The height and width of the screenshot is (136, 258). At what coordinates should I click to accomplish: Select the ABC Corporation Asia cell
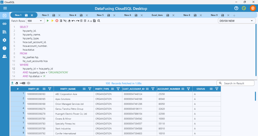click(x=74, y=94)
